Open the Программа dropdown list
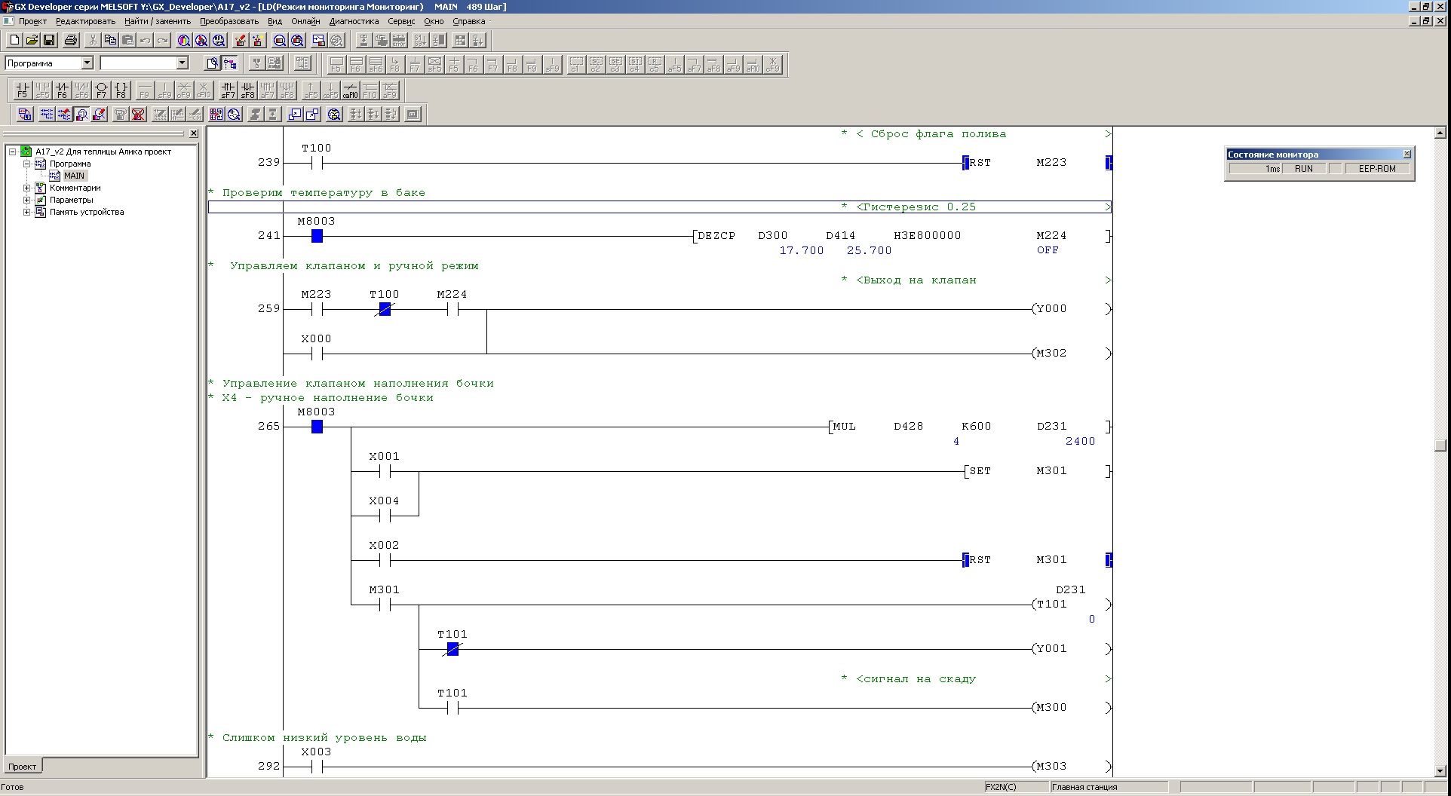Image resolution: width=1451 pixels, height=796 pixels. [87, 63]
